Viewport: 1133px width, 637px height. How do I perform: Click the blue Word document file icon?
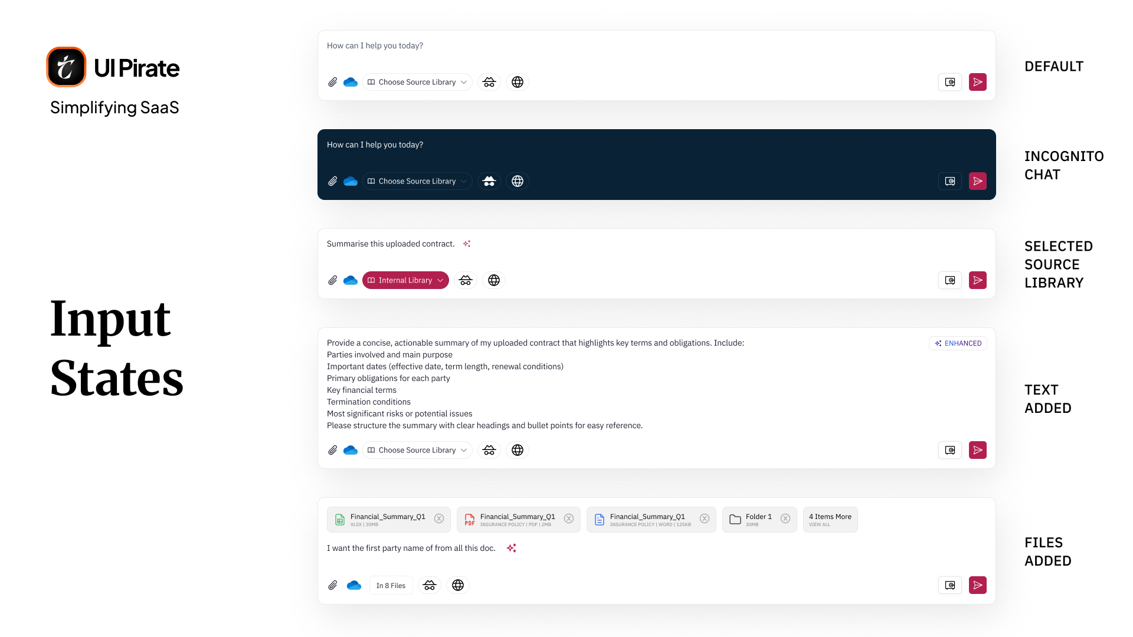600,520
